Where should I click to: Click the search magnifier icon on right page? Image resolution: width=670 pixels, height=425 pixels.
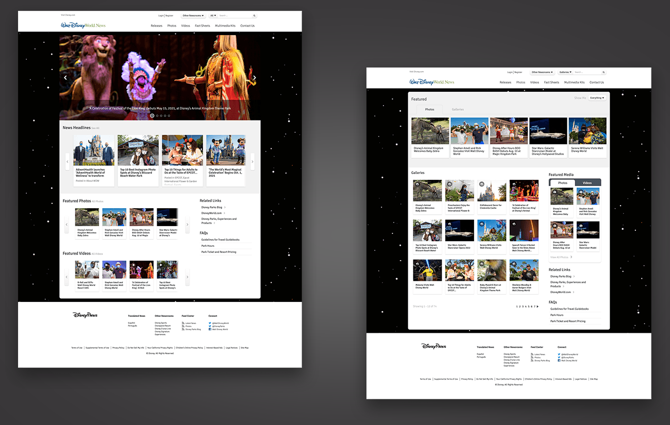(604, 73)
